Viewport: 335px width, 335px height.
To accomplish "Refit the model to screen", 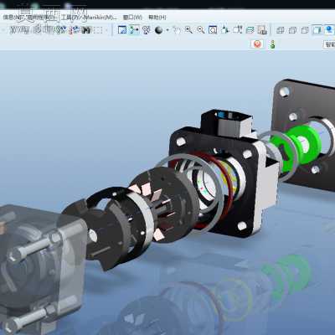I will [213, 30].
